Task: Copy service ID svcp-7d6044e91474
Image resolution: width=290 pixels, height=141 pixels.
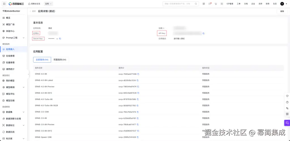Action: pos(138,87)
